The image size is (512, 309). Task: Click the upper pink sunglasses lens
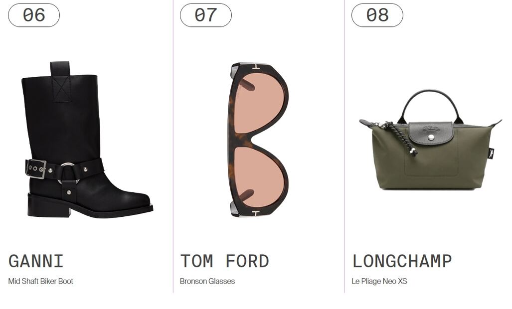[x=260, y=103]
